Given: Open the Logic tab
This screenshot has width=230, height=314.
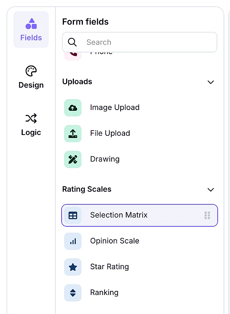Looking at the screenshot, I should pyautogui.click(x=31, y=124).
